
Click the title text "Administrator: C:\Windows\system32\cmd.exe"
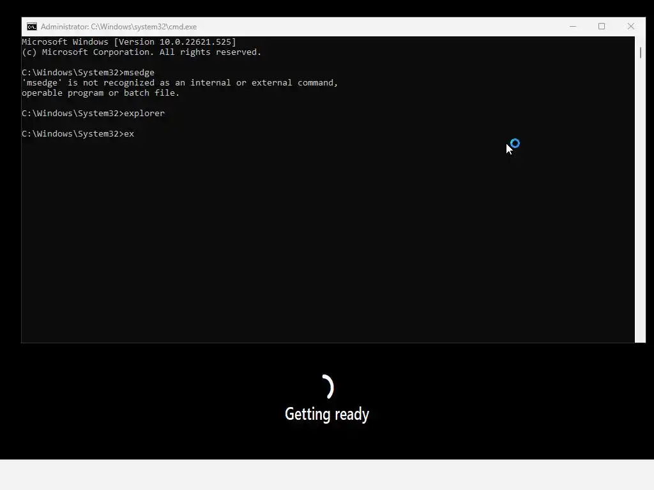point(119,27)
